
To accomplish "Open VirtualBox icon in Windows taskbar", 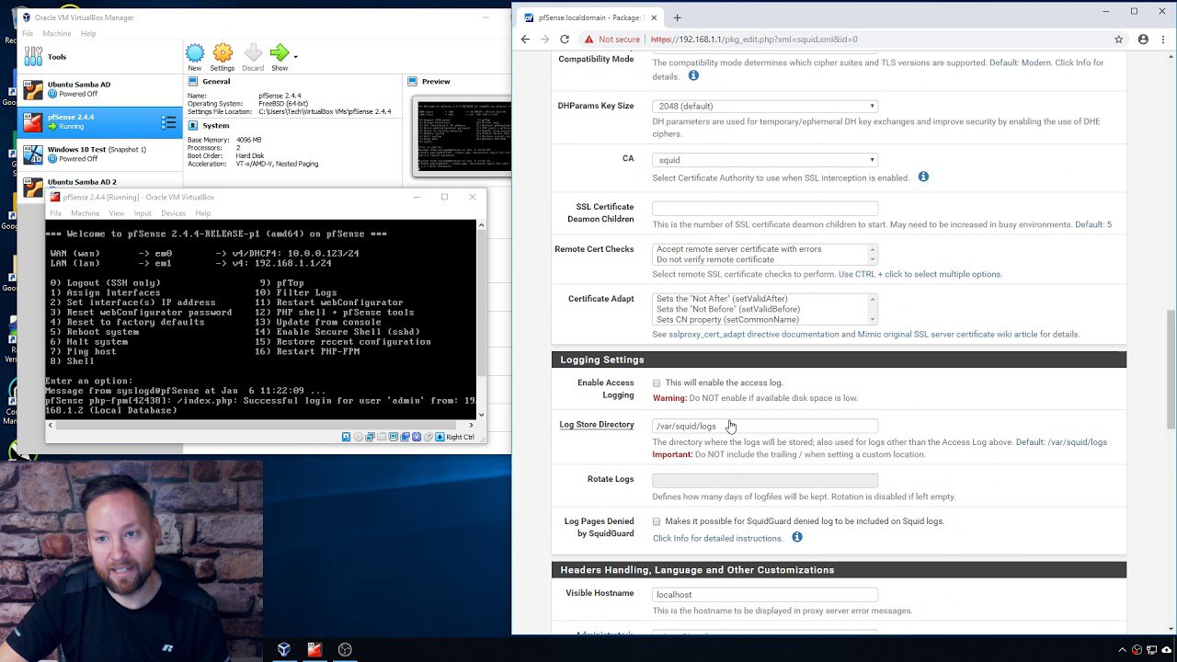I will tap(284, 649).
